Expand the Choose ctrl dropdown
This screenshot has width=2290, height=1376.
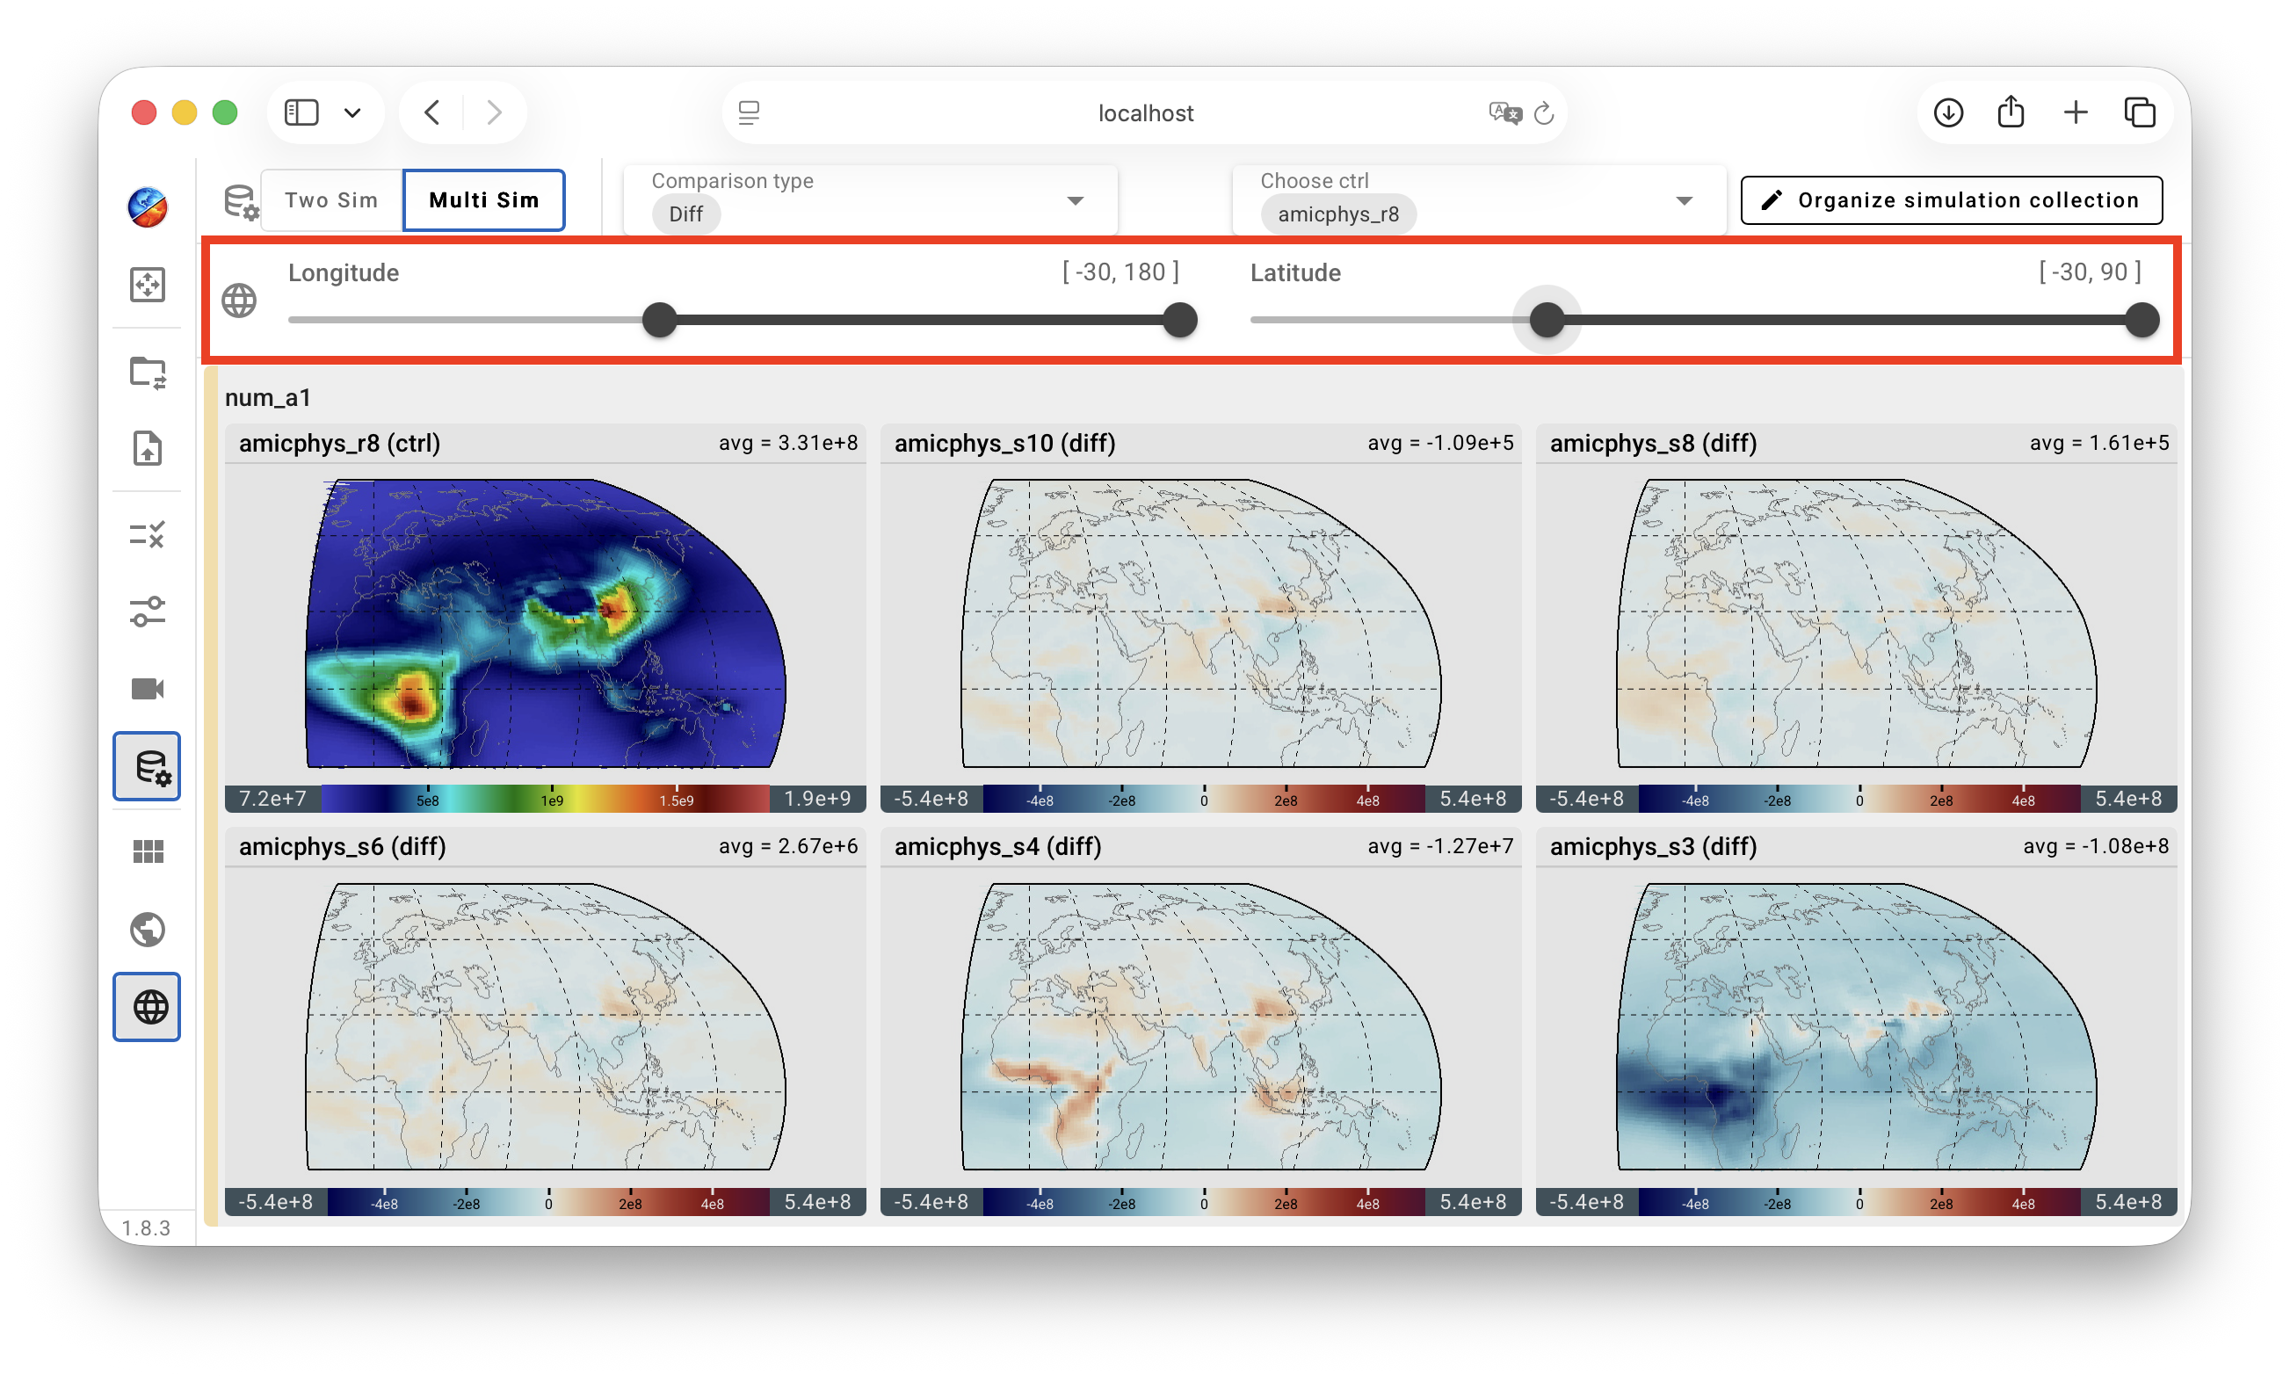point(1479,200)
